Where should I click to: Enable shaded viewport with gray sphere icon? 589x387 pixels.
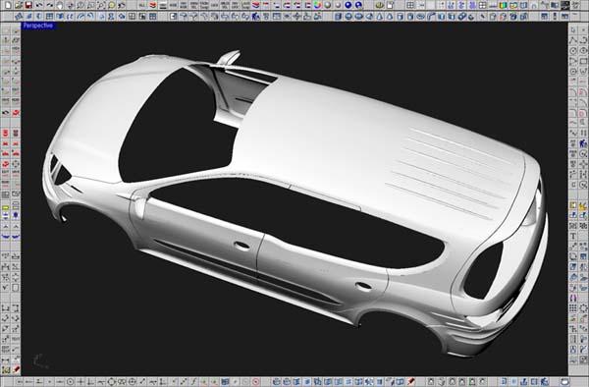(x=328, y=5)
